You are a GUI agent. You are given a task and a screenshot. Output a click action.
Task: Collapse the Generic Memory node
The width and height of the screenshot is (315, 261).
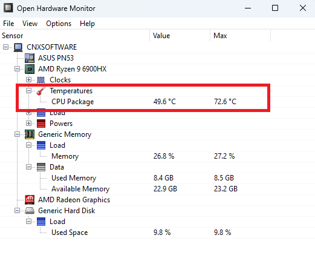[x=17, y=134]
